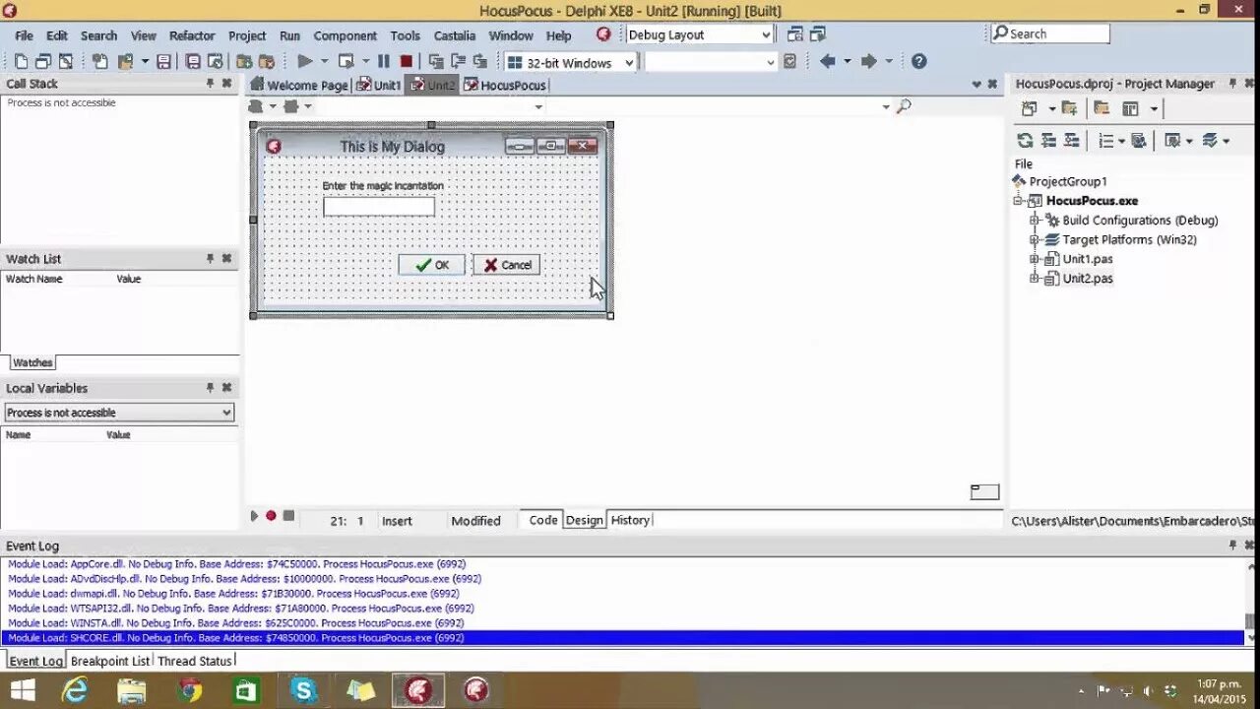Click the Save All toolbar icon

pos(193,61)
